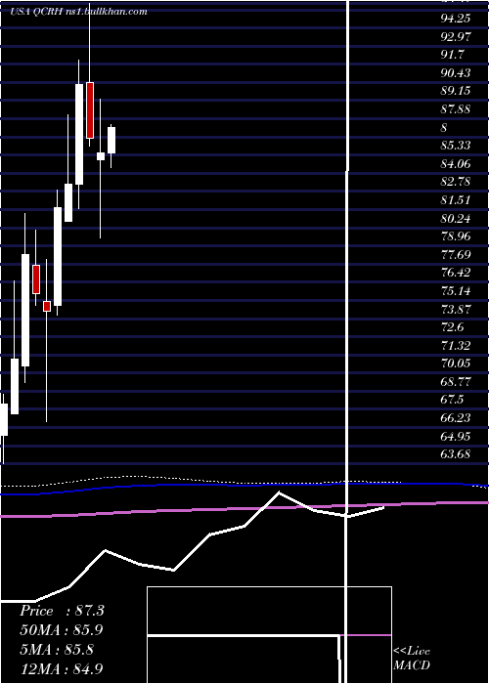Open the <<Live MACD label
489x684 pixels.
[x=412, y=658]
